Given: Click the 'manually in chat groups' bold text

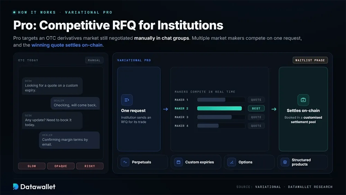Looking at the screenshot, I should click(x=162, y=38).
